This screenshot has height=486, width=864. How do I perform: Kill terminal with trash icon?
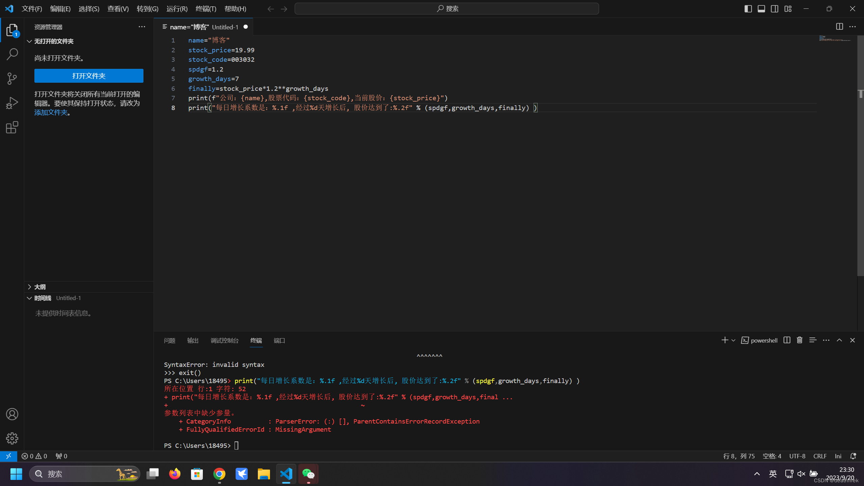(x=800, y=340)
